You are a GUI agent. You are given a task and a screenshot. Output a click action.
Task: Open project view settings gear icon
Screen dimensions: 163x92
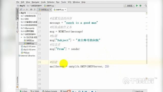(31, 9)
